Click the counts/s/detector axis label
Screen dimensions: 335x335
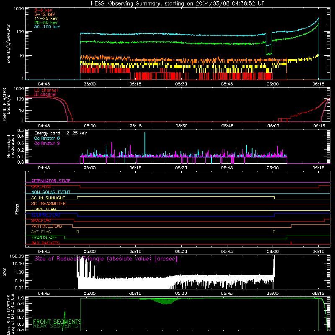point(8,44)
